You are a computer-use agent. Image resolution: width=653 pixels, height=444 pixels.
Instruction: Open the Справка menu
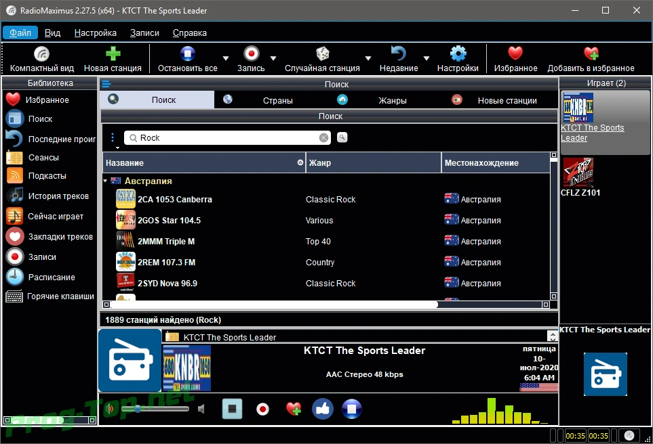[x=189, y=33]
